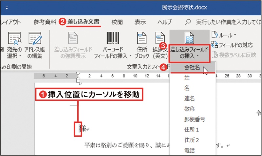Screen dimensions: 262x156
Task: Click the 宛先の選択 recipients icon
Action: click(x=14, y=39)
